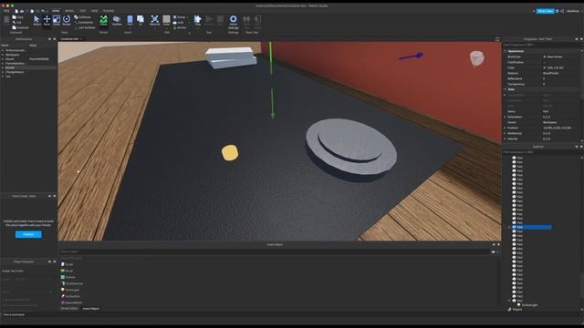This screenshot has height=328, width=584.
Task: Expand the Position property
Action: click(x=506, y=128)
